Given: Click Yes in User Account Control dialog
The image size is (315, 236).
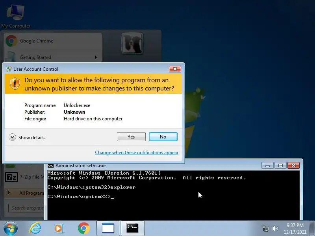Looking at the screenshot, I should coord(131,136).
